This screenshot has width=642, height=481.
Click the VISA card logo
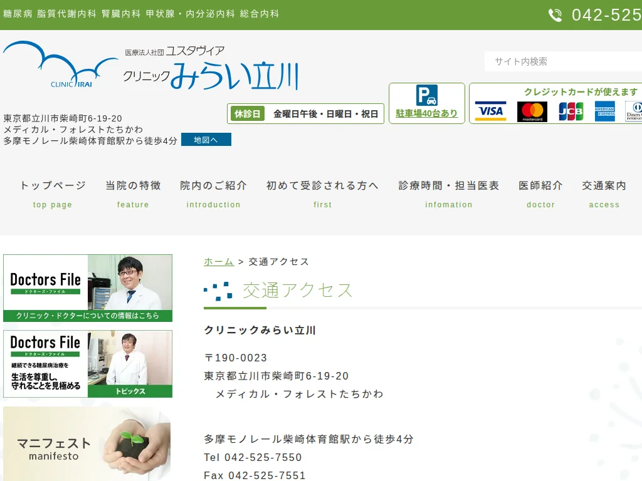pos(490,111)
